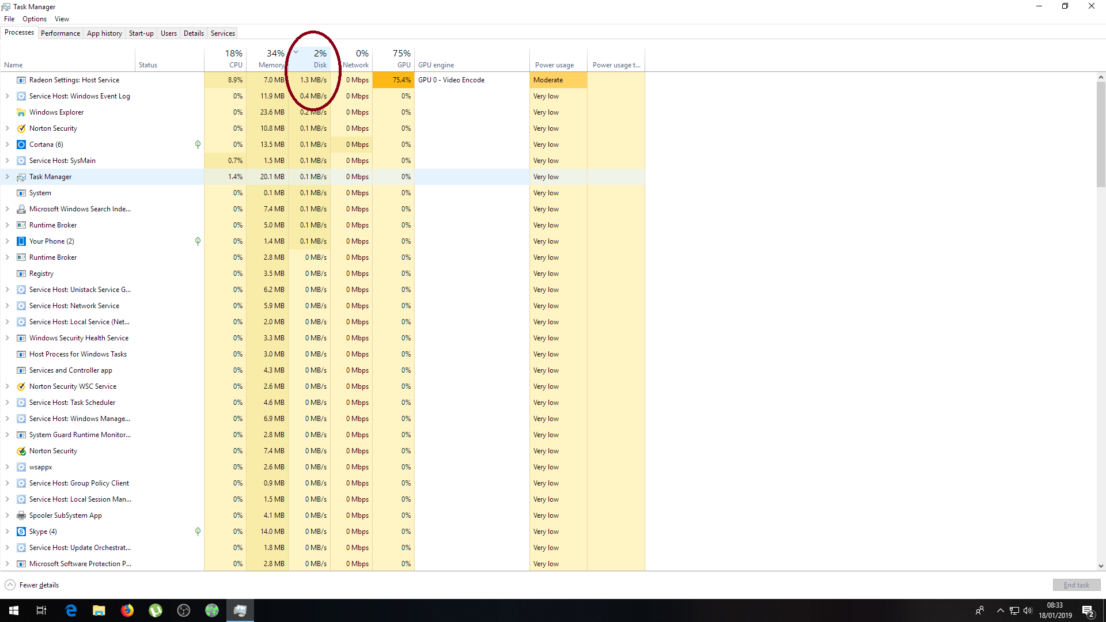This screenshot has width=1106, height=622.
Task: Open the Options menu
Action: [x=35, y=19]
